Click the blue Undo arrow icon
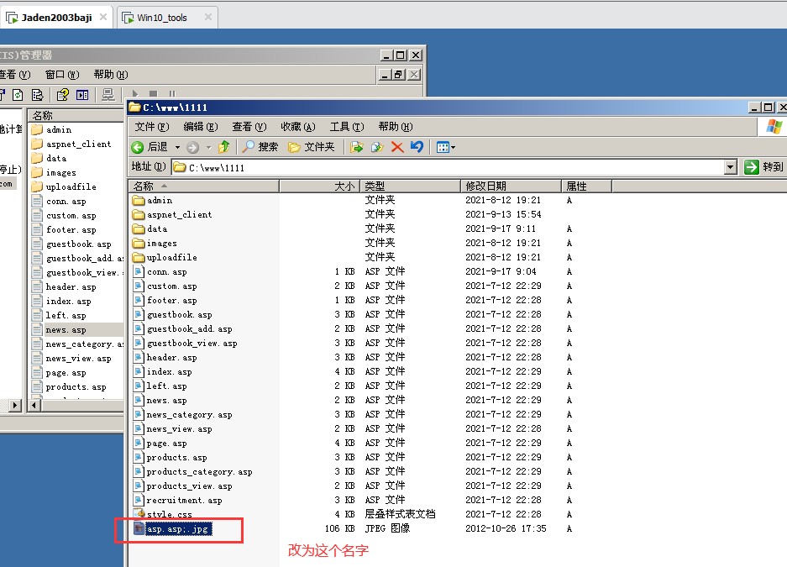This screenshot has height=567, width=787. [417, 147]
